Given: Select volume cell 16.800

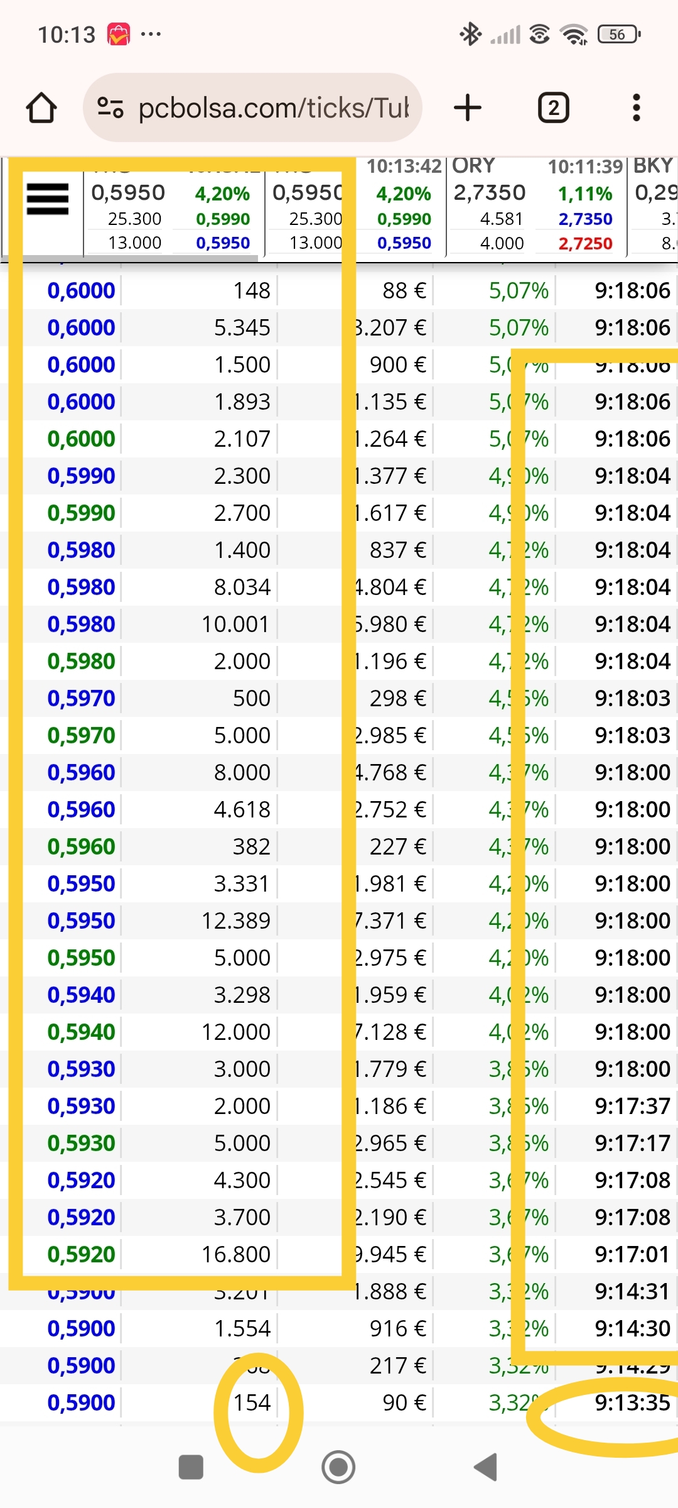Looking at the screenshot, I should (236, 1254).
